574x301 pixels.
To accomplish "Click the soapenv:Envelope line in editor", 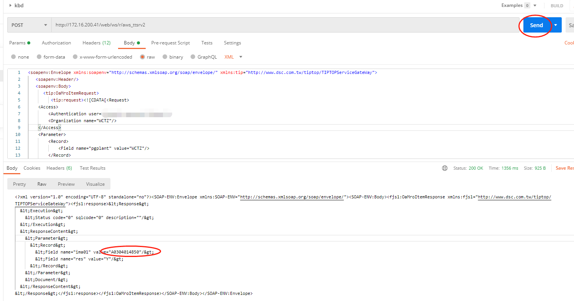I will [x=202, y=72].
